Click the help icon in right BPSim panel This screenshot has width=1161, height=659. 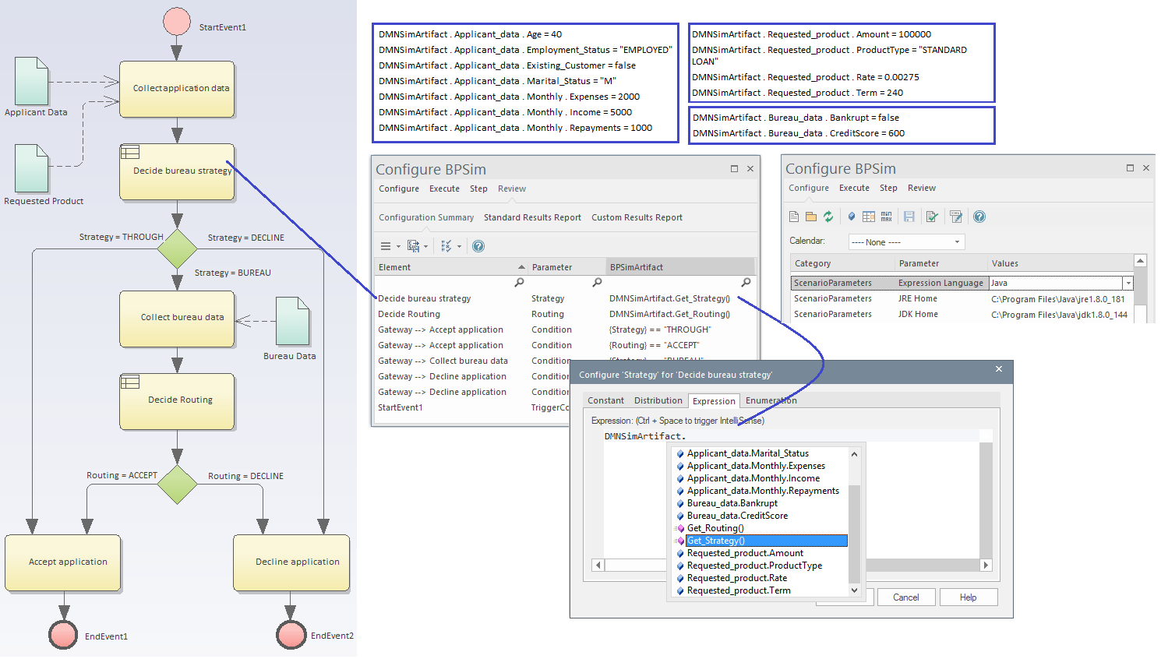tap(979, 217)
